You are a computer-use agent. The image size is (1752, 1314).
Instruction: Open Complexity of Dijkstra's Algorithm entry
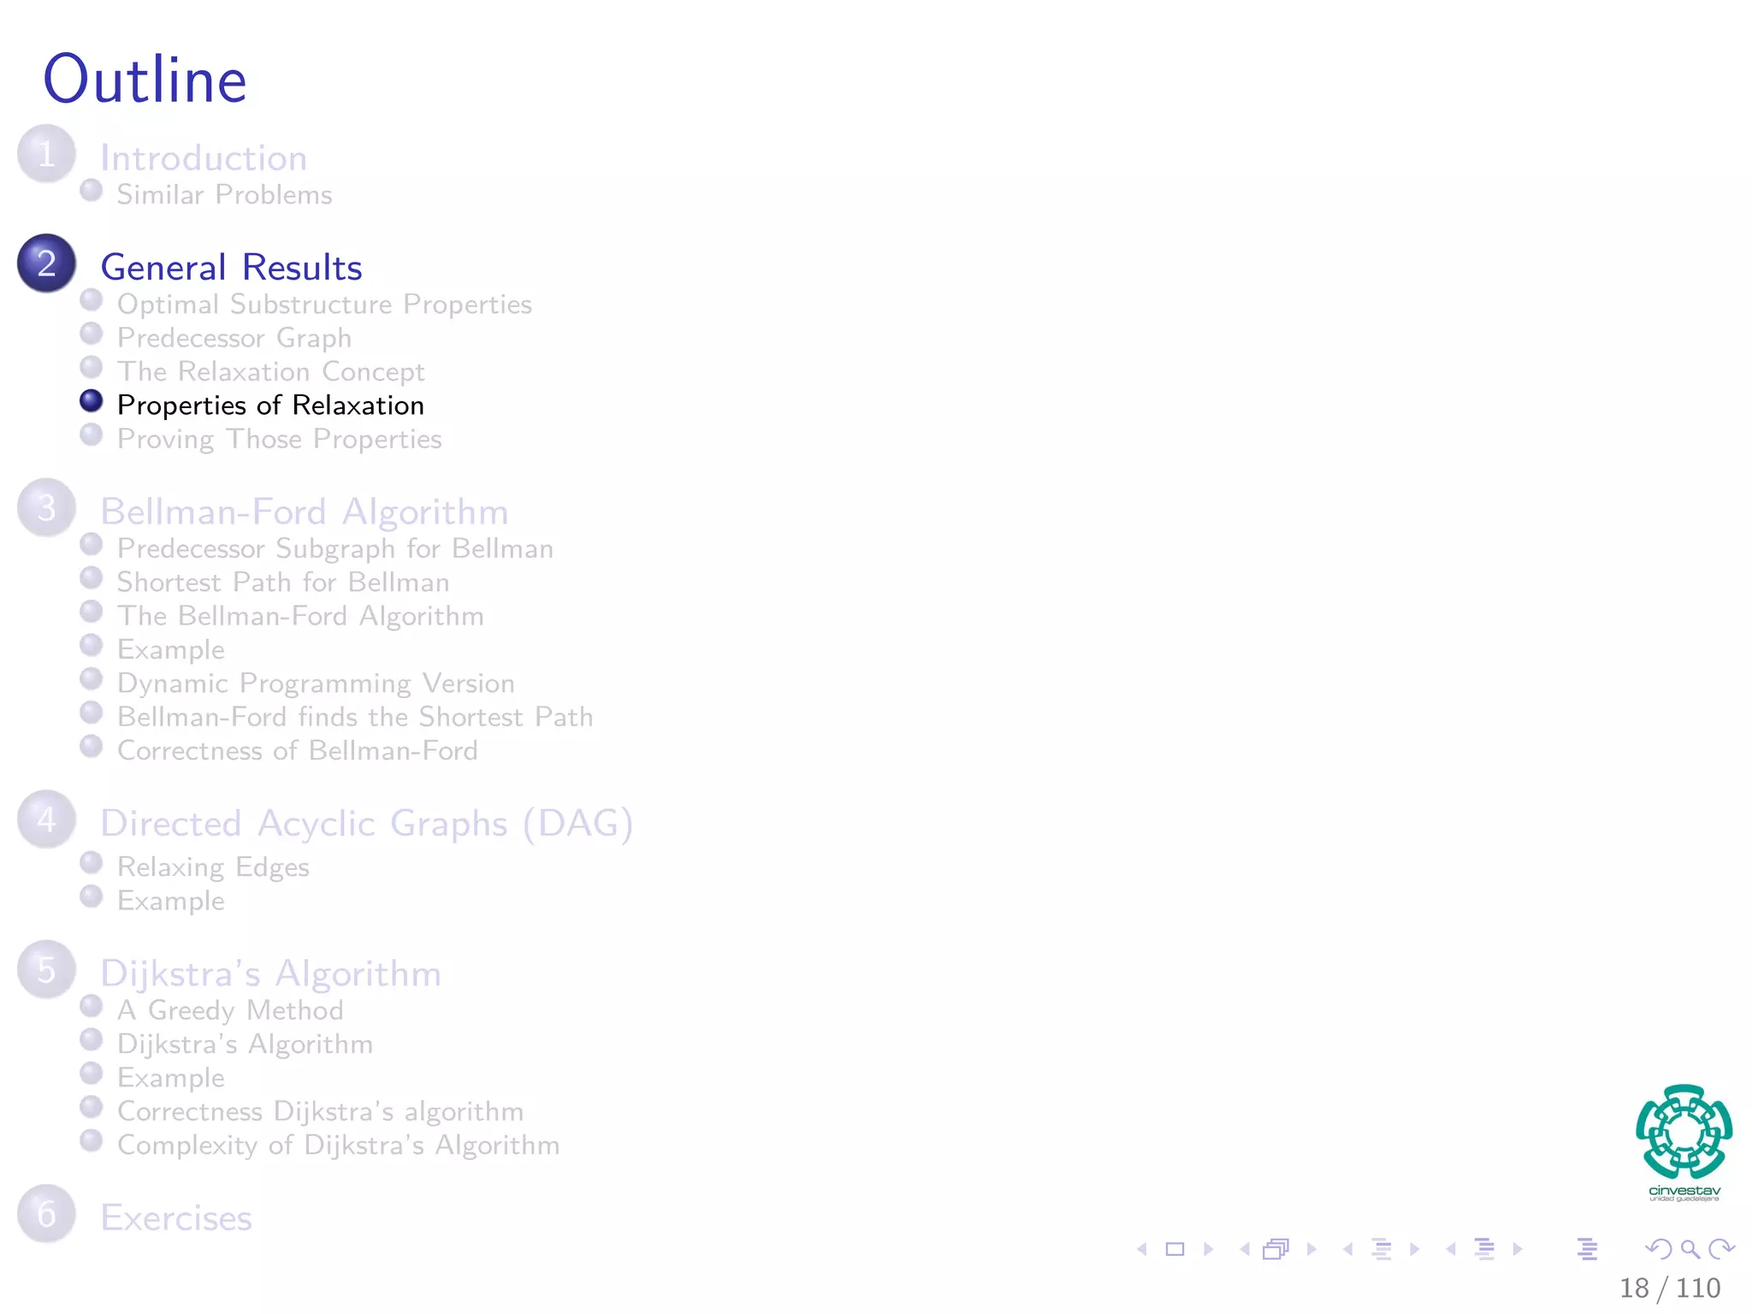pyautogui.click(x=338, y=1145)
